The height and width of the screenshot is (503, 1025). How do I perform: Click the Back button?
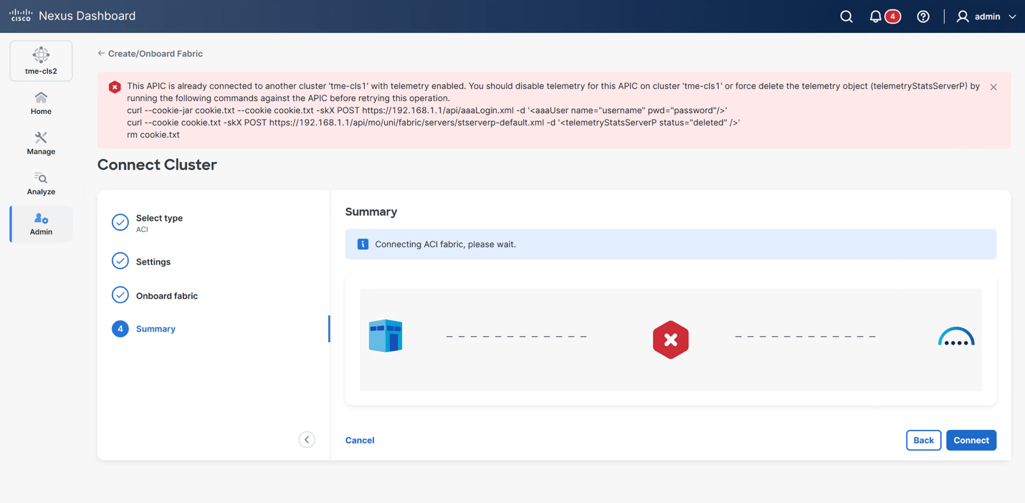point(923,440)
